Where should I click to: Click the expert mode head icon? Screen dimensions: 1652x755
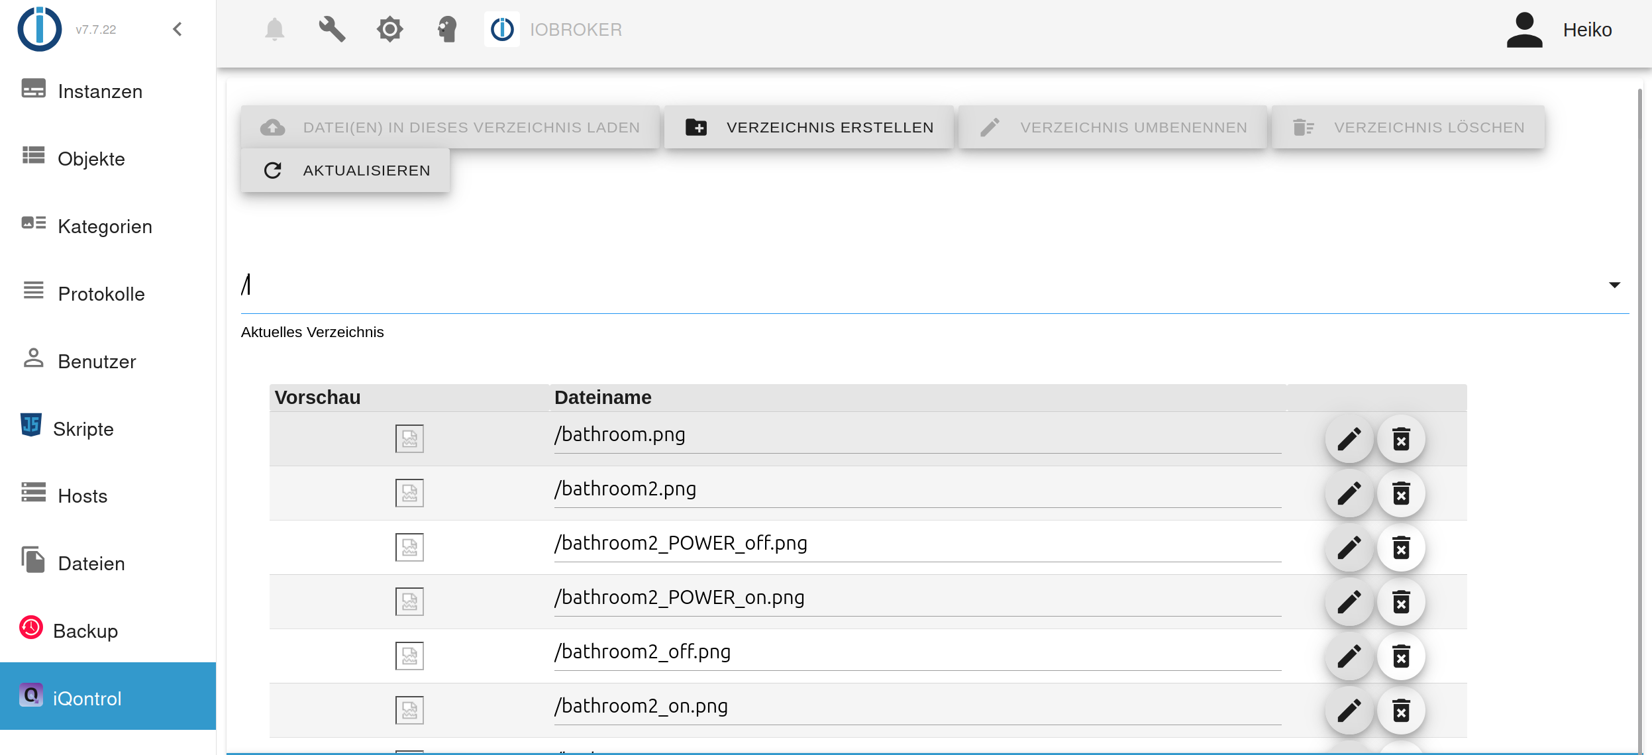point(447,30)
